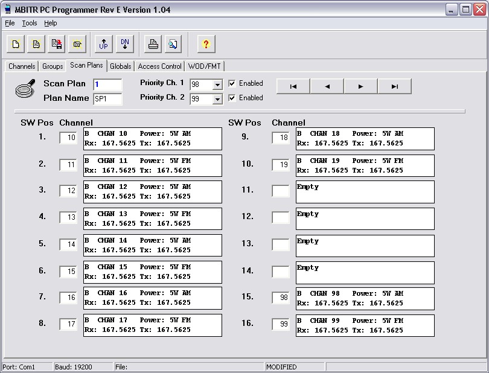Click the New file toolbar icon
The height and width of the screenshot is (373, 489).
tap(16, 43)
